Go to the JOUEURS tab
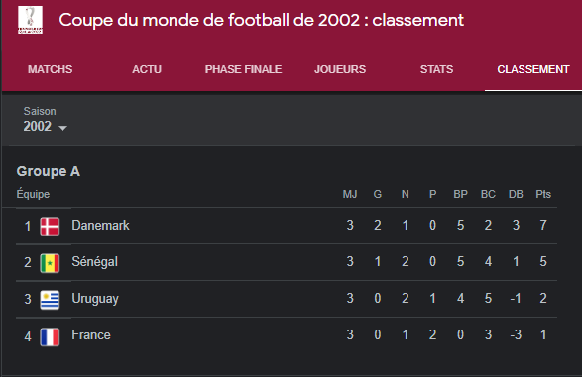 (340, 69)
